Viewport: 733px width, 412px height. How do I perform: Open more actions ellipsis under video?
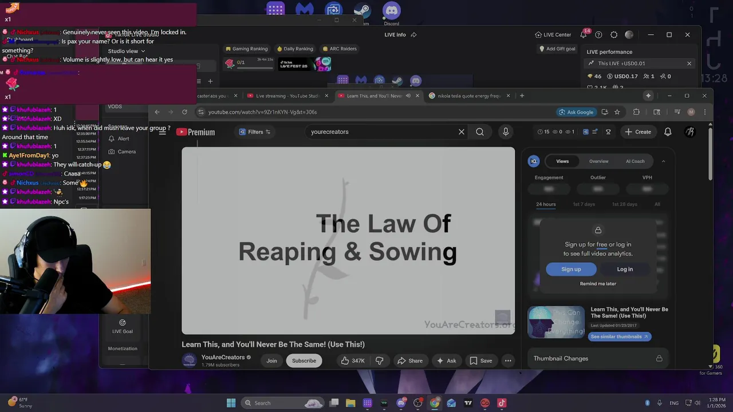(508, 360)
